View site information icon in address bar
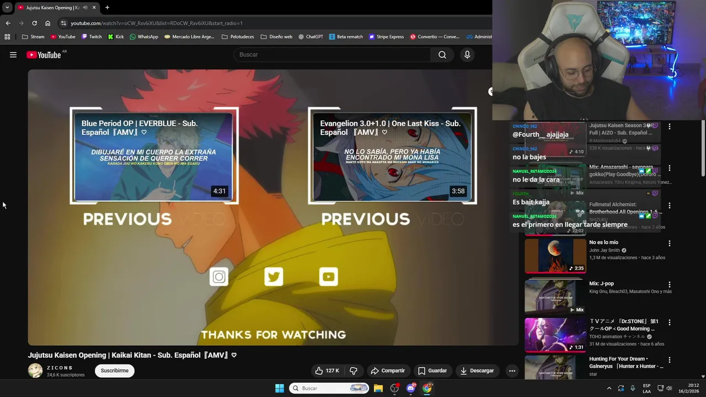 point(64,23)
